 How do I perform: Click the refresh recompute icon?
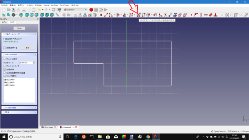54,10
